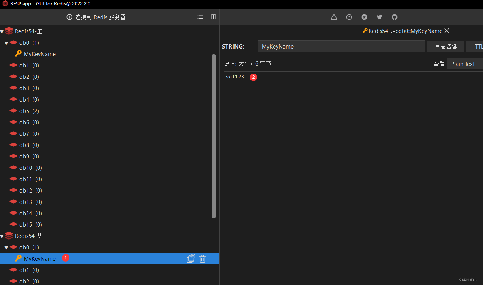
Task: Click the key icon of MyKeyName under Redis54-主
Action: 18,54
